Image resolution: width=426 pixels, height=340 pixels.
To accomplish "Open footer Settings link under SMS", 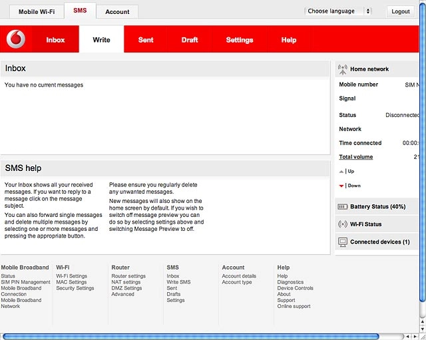I will click(x=176, y=300).
